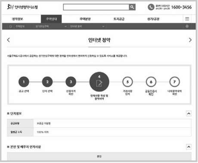This screenshot has height=163, width=198.
Task: Select step 5 가점사항 입력 circle
Action: [x=127, y=82]
